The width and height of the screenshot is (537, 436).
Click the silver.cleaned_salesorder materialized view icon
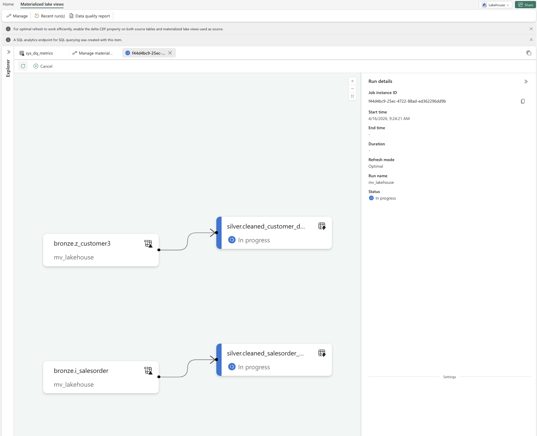tap(322, 353)
